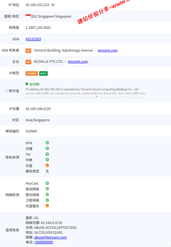This screenshot has width=171, height=247.
Task: Click the 中继 status cross icon
Action: tap(47, 160)
